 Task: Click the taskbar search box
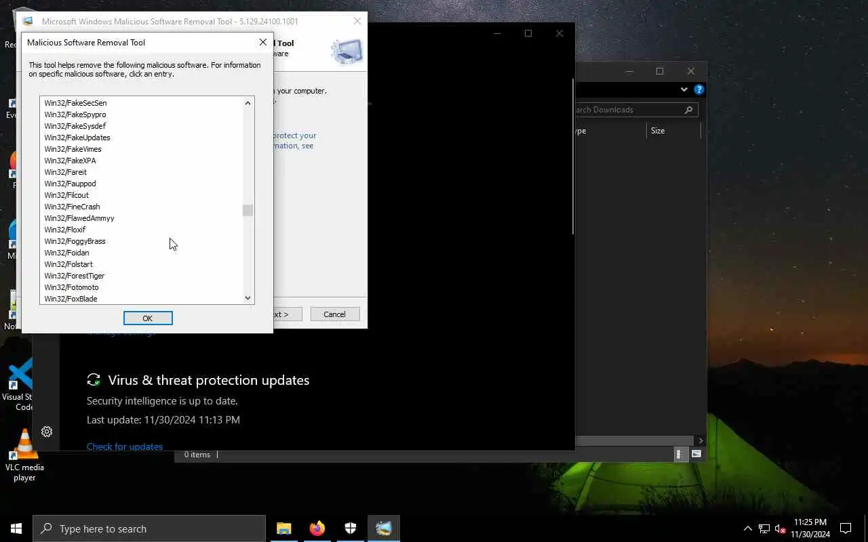pyautogui.click(x=149, y=528)
